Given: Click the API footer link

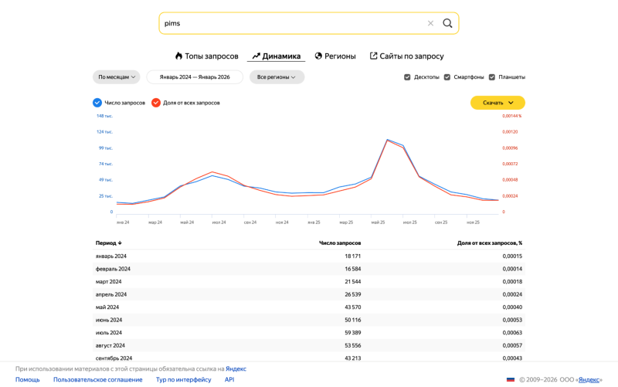Looking at the screenshot, I should (229, 379).
